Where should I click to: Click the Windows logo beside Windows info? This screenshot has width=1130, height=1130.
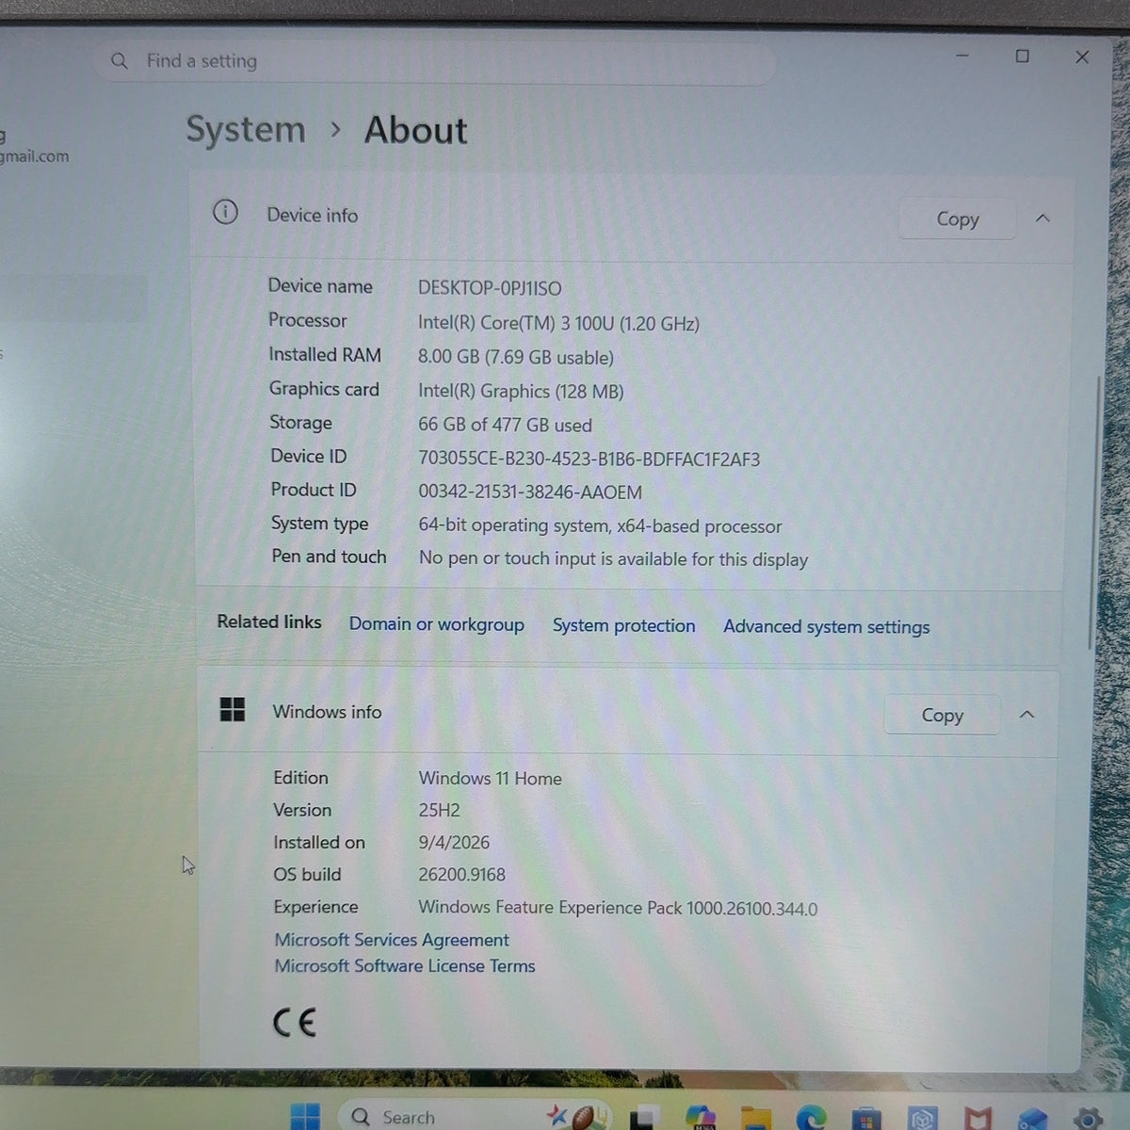click(x=232, y=709)
